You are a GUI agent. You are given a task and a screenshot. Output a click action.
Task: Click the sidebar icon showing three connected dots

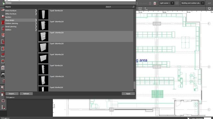point(3,107)
